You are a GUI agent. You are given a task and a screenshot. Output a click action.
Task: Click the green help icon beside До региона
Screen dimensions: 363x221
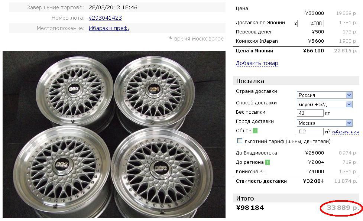point(268,162)
